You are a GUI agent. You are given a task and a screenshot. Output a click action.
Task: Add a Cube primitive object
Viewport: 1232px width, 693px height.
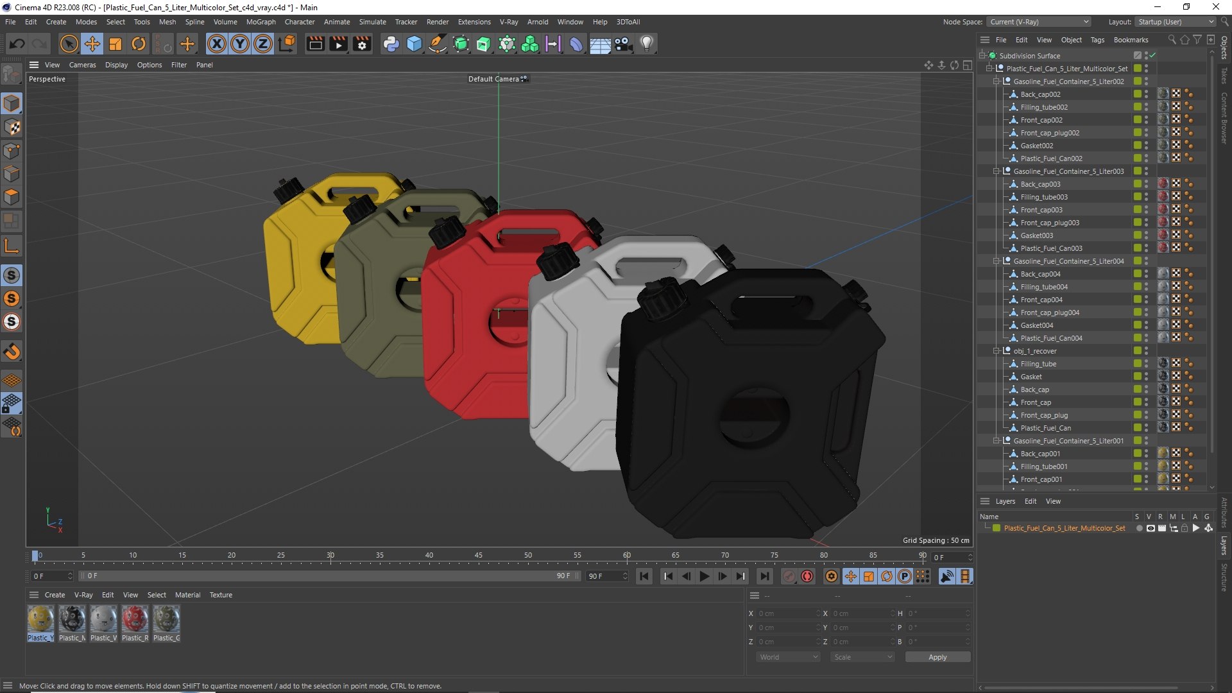click(x=415, y=44)
